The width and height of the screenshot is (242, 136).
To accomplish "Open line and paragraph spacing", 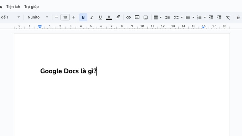I will click(167, 17).
